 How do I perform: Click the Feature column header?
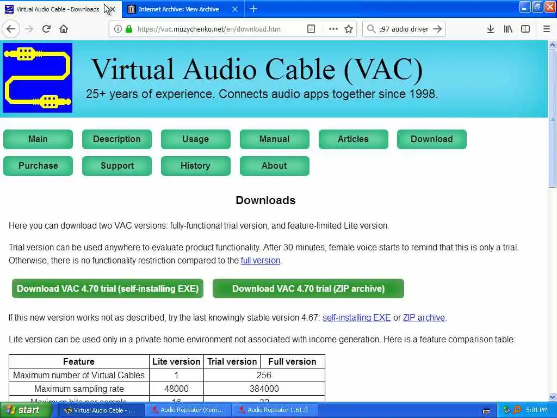coord(79,361)
